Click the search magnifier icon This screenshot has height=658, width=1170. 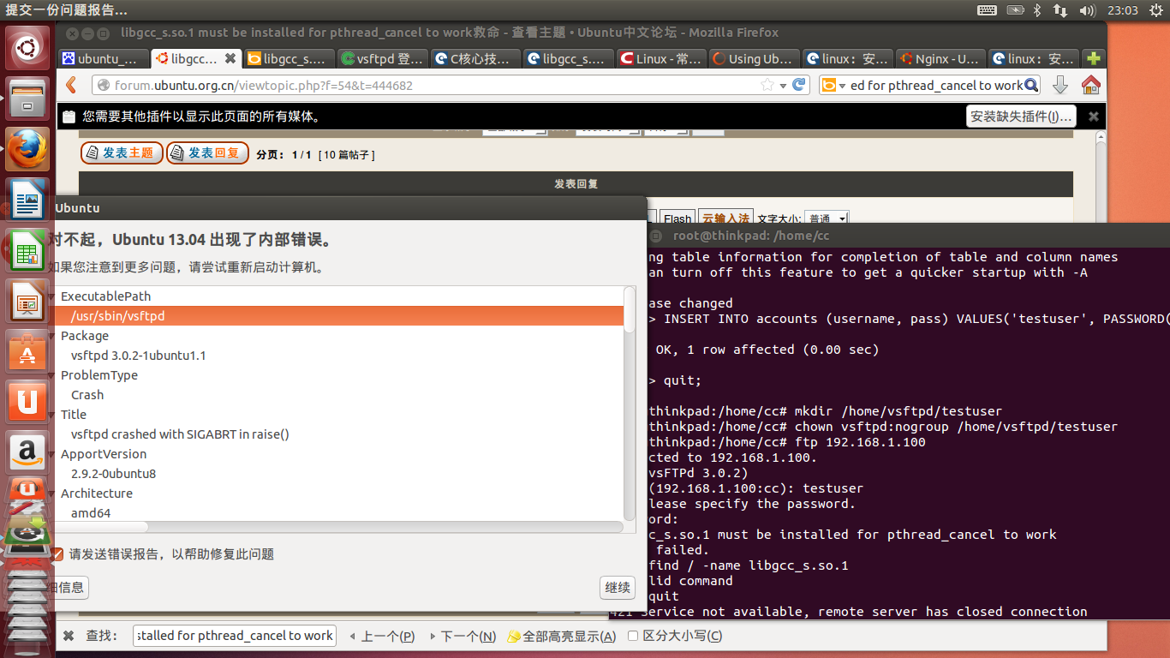[1031, 85]
